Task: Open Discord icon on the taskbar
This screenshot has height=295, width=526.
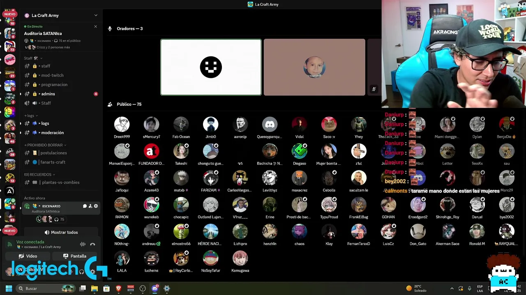Action: [155, 288]
